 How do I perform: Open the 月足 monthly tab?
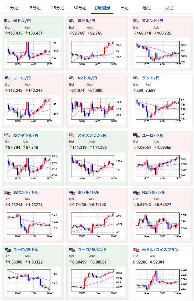pyautogui.click(x=169, y=8)
